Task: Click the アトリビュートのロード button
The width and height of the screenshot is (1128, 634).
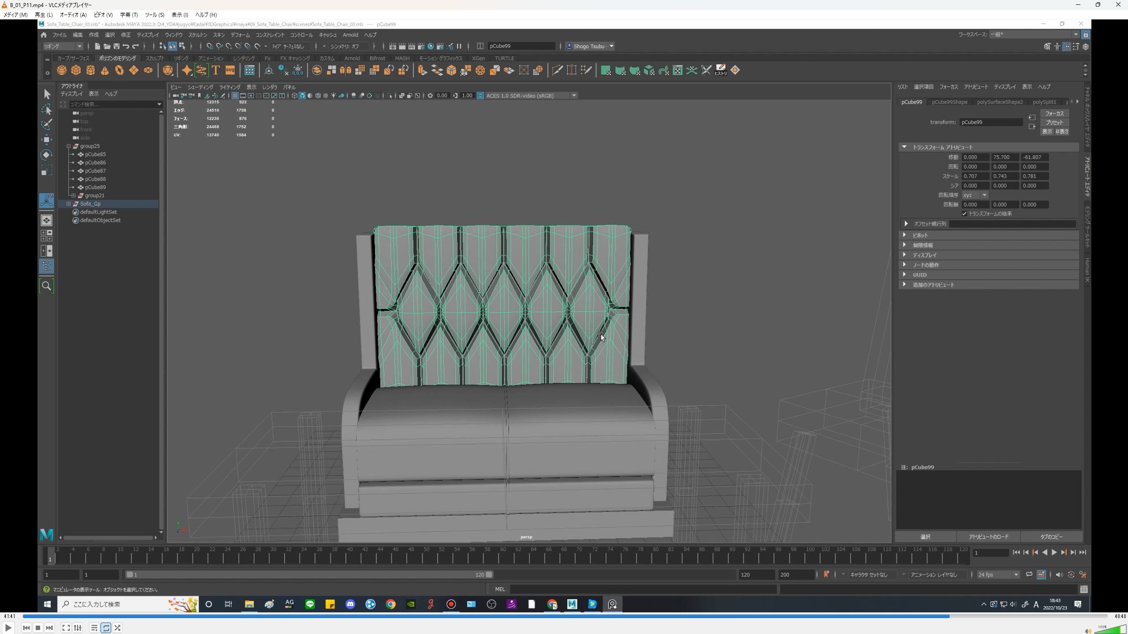Action: pyautogui.click(x=988, y=536)
